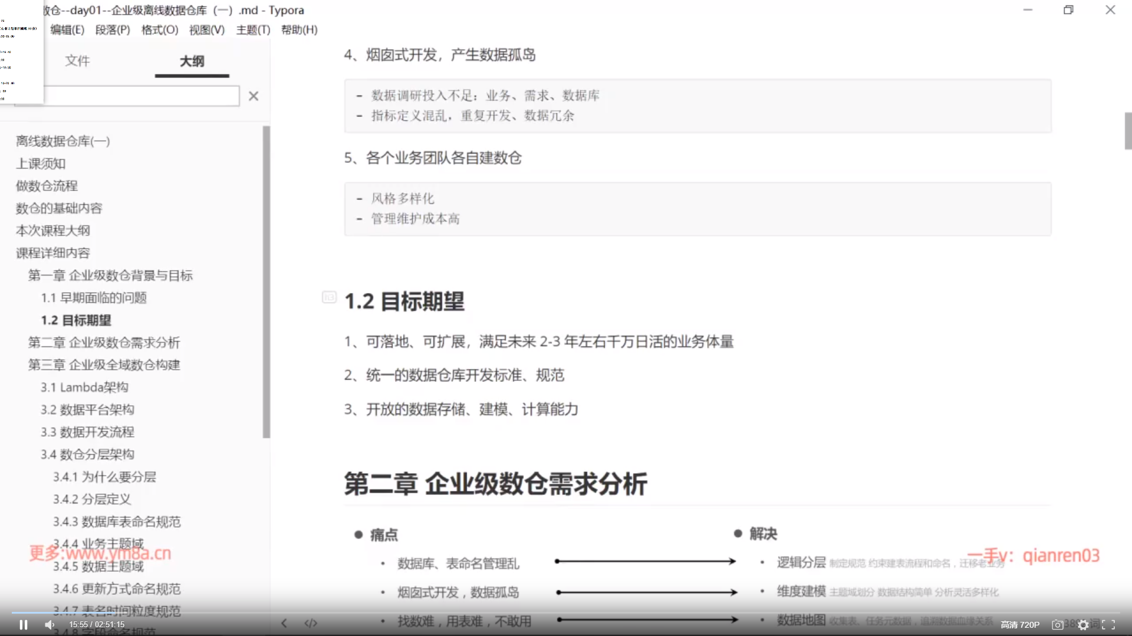Screen dimensions: 1132x636
Task: Click the outline search input field
Action: 141,96
